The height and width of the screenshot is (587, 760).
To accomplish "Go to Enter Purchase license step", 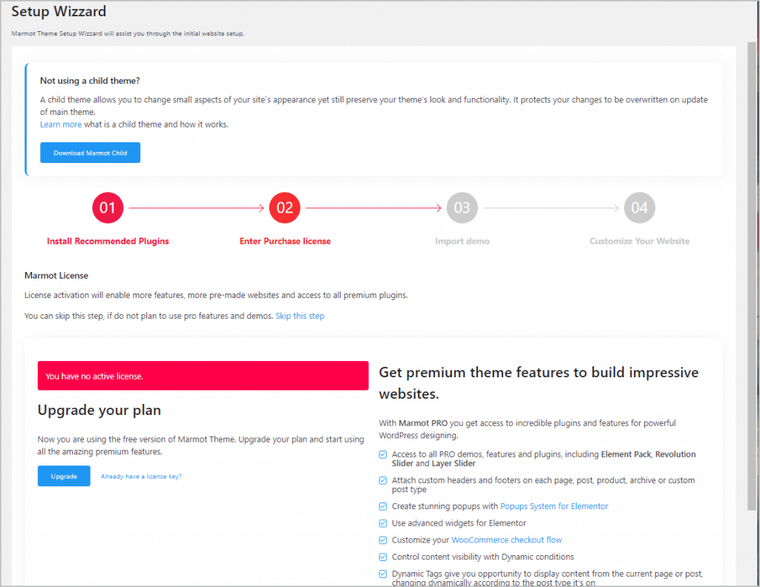I will 285,241.
